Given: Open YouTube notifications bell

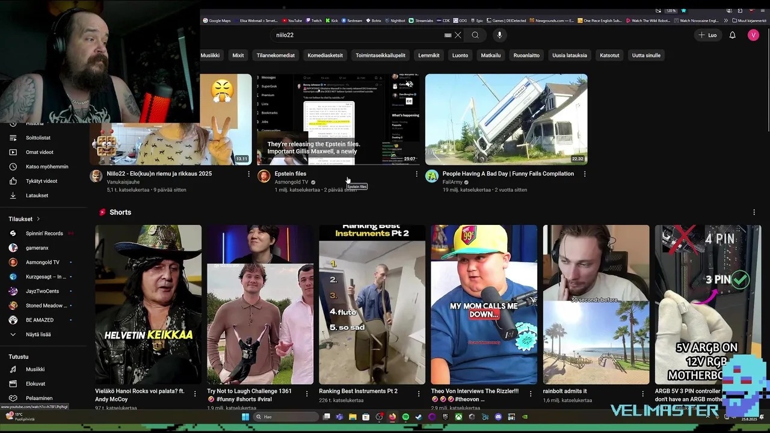Looking at the screenshot, I should click(732, 35).
